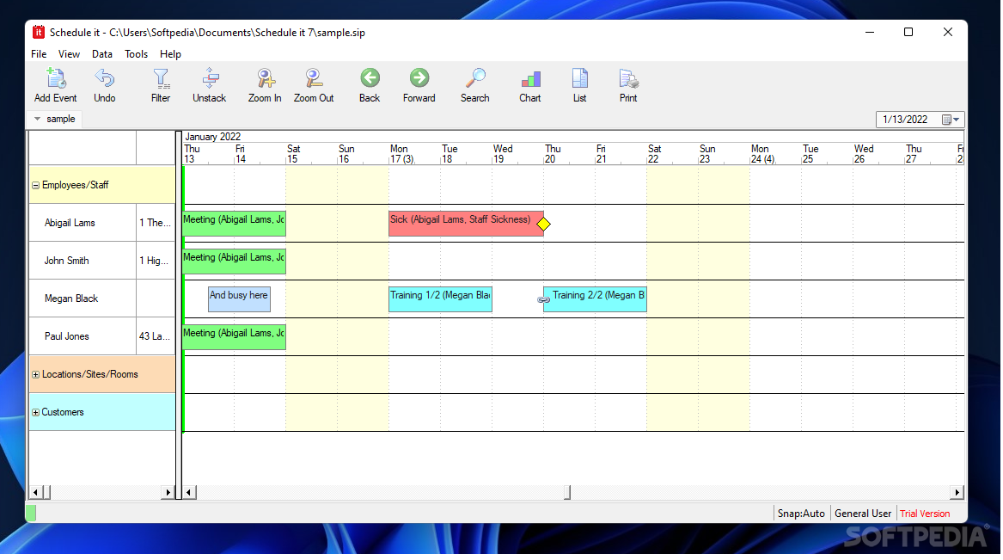Click the yellow diamond milestone marker
Image resolution: width=1003 pixels, height=560 pixels.
[544, 224]
